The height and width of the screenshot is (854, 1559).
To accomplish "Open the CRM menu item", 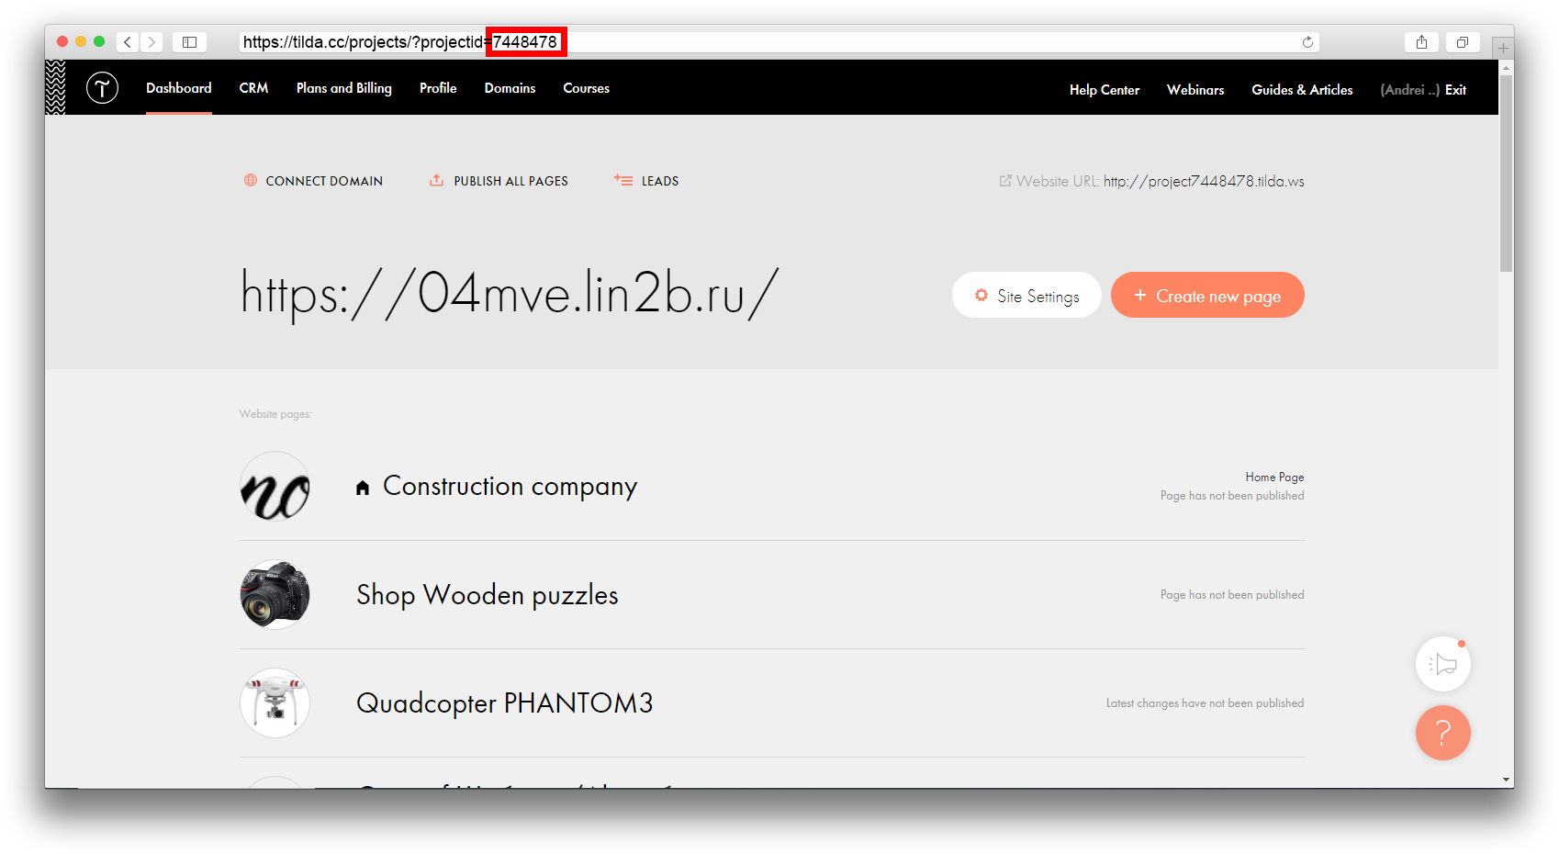I will (253, 88).
